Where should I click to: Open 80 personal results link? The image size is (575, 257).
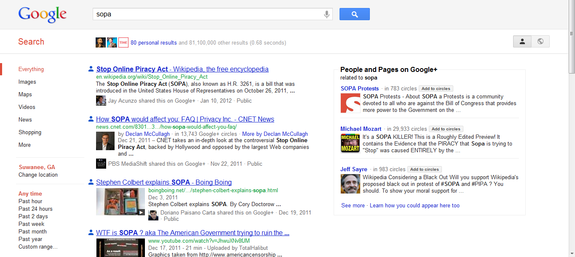pyautogui.click(x=154, y=43)
